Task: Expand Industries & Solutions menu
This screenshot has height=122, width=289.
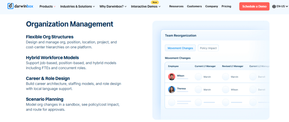Action: (78, 7)
